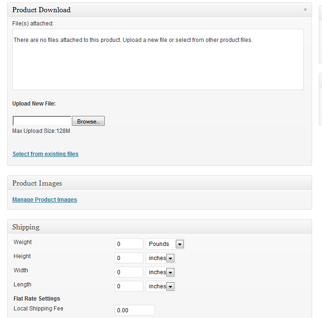Focus the Length value field
322x318 pixels.
pos(129,286)
